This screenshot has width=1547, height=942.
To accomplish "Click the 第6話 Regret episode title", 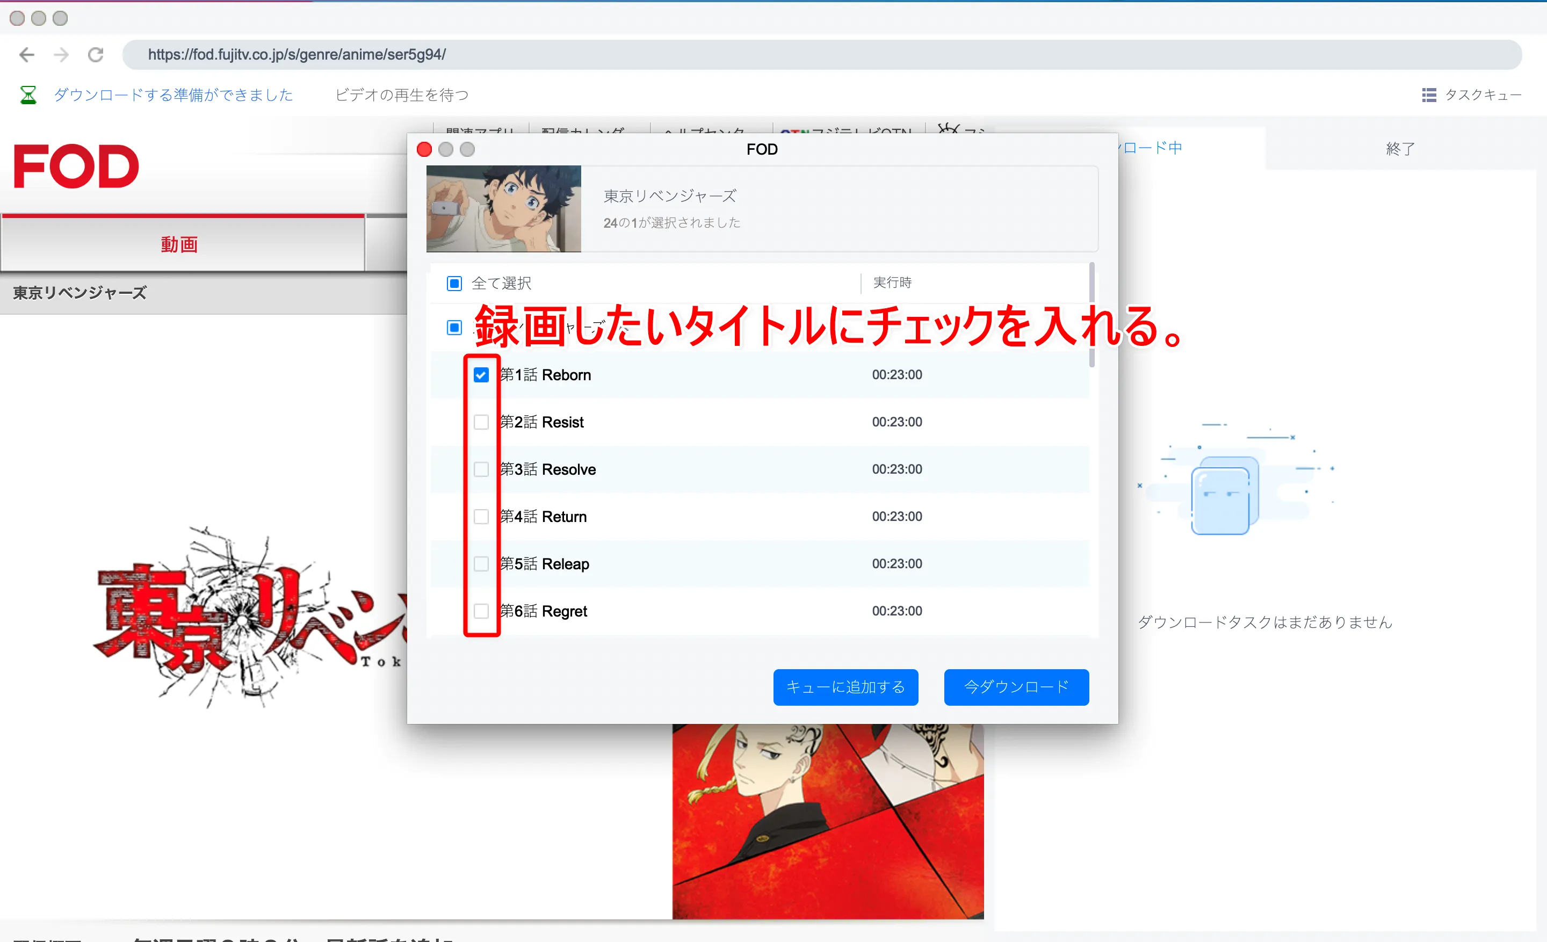I will pos(543,611).
